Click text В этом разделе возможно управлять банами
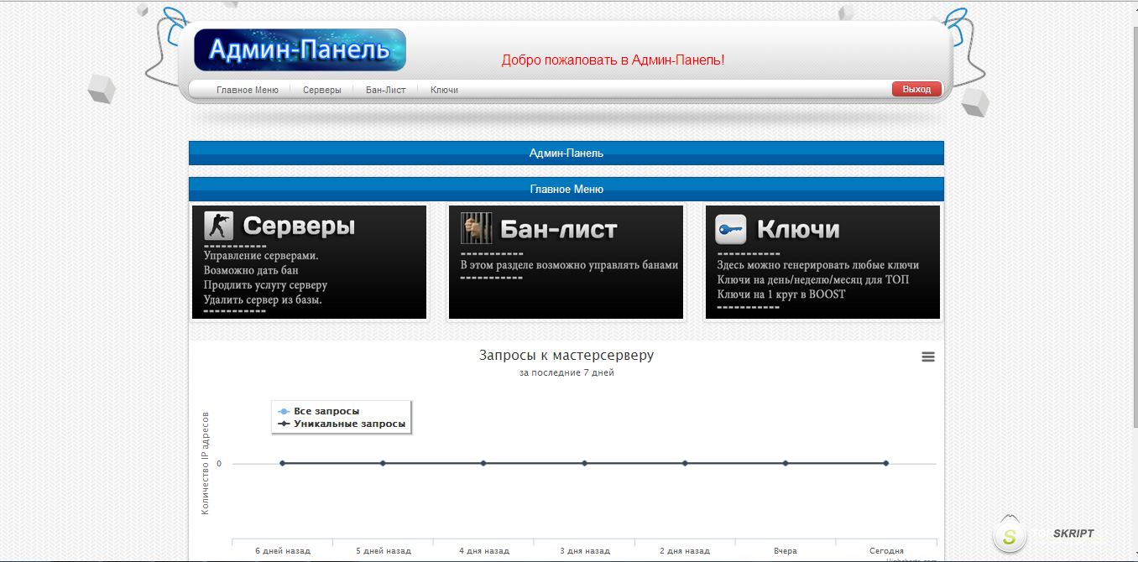The image size is (1138, 562). 569,265
